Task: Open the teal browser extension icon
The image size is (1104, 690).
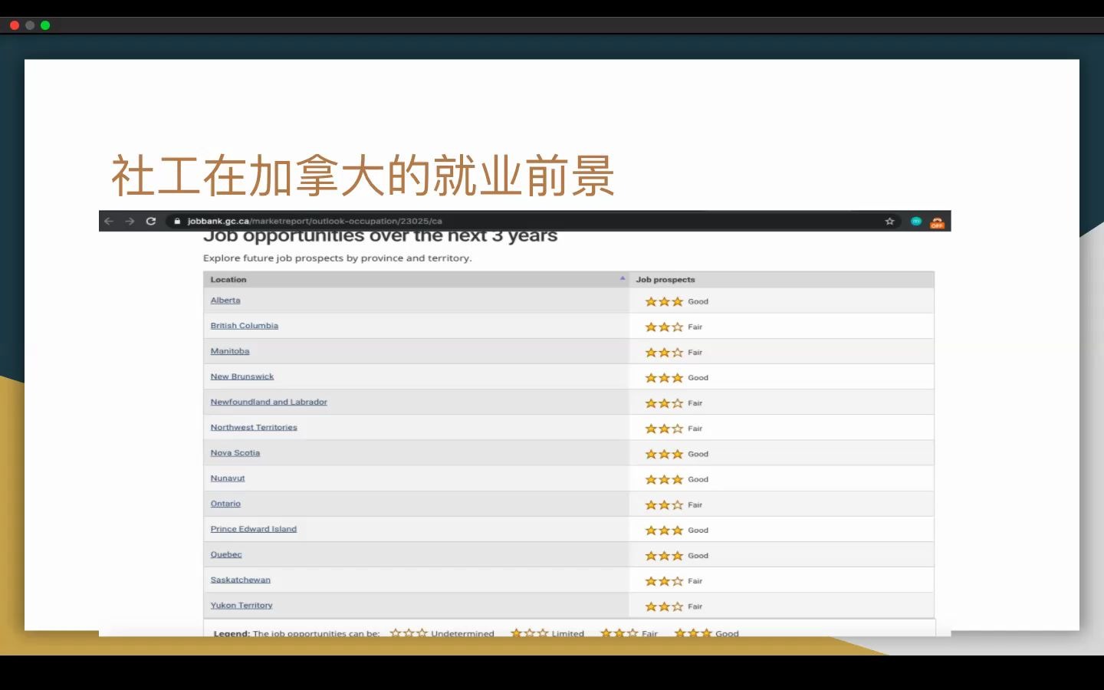Action: [916, 221]
